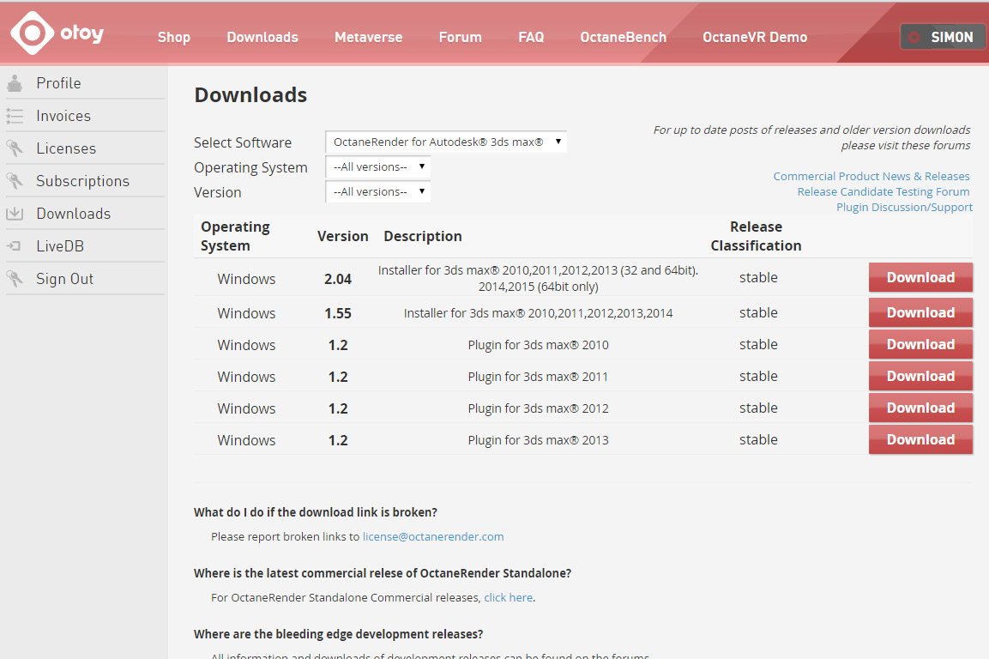This screenshot has width=989, height=659.
Task: Click the bleeding edge development releases question
Action: click(x=338, y=634)
